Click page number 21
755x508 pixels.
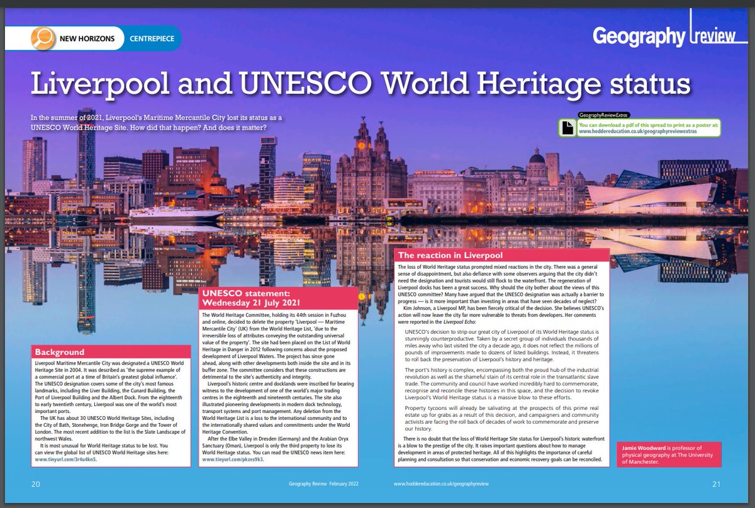click(x=716, y=484)
